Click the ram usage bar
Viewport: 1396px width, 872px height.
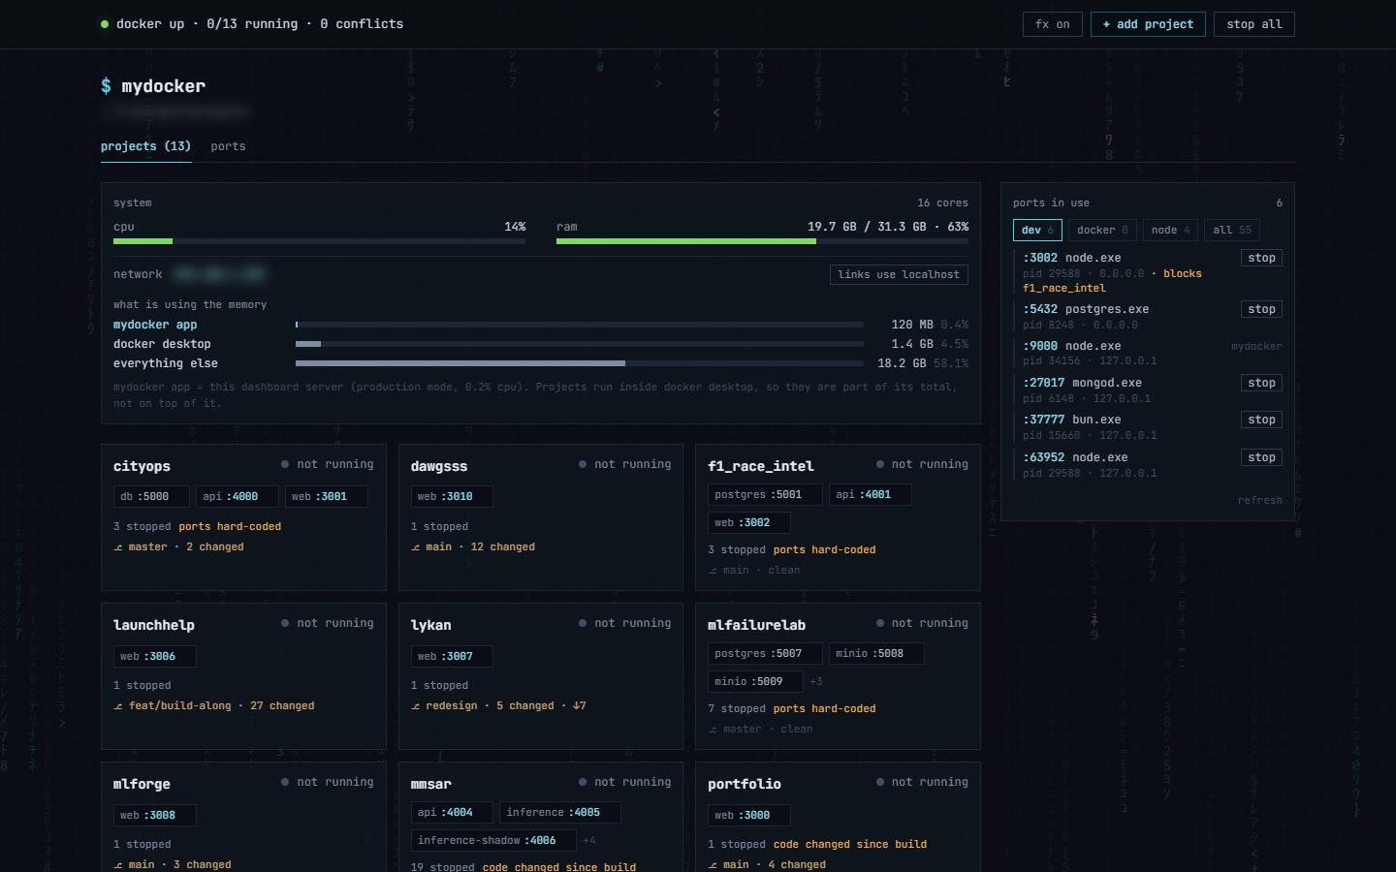762,241
